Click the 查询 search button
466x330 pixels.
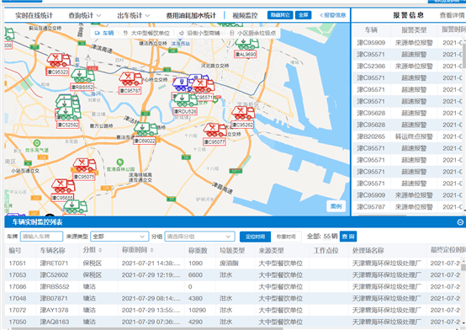[x=348, y=237]
